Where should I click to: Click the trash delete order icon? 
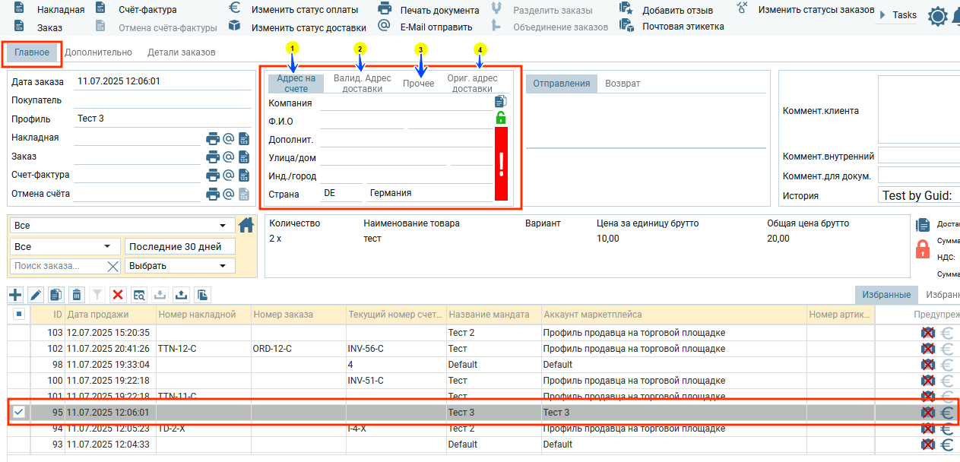coord(77,295)
